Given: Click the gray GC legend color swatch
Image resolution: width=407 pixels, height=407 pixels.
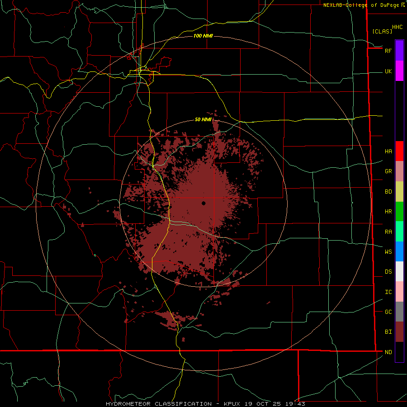Looking at the screenshot, I should pos(399,312).
